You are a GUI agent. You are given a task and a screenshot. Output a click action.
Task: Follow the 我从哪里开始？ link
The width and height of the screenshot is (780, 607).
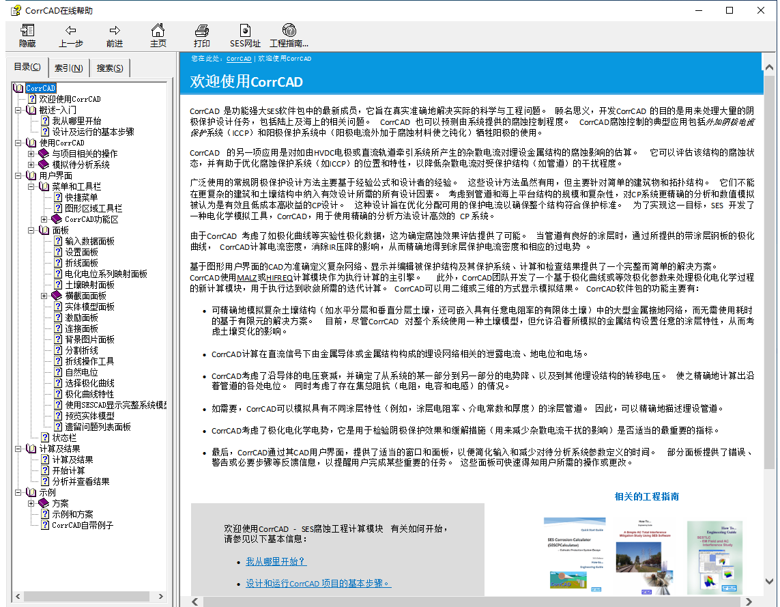pyautogui.click(x=276, y=562)
